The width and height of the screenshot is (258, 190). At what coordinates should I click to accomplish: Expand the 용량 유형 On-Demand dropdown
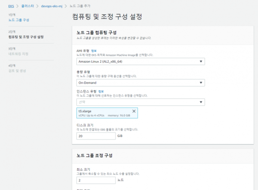tap(141, 83)
